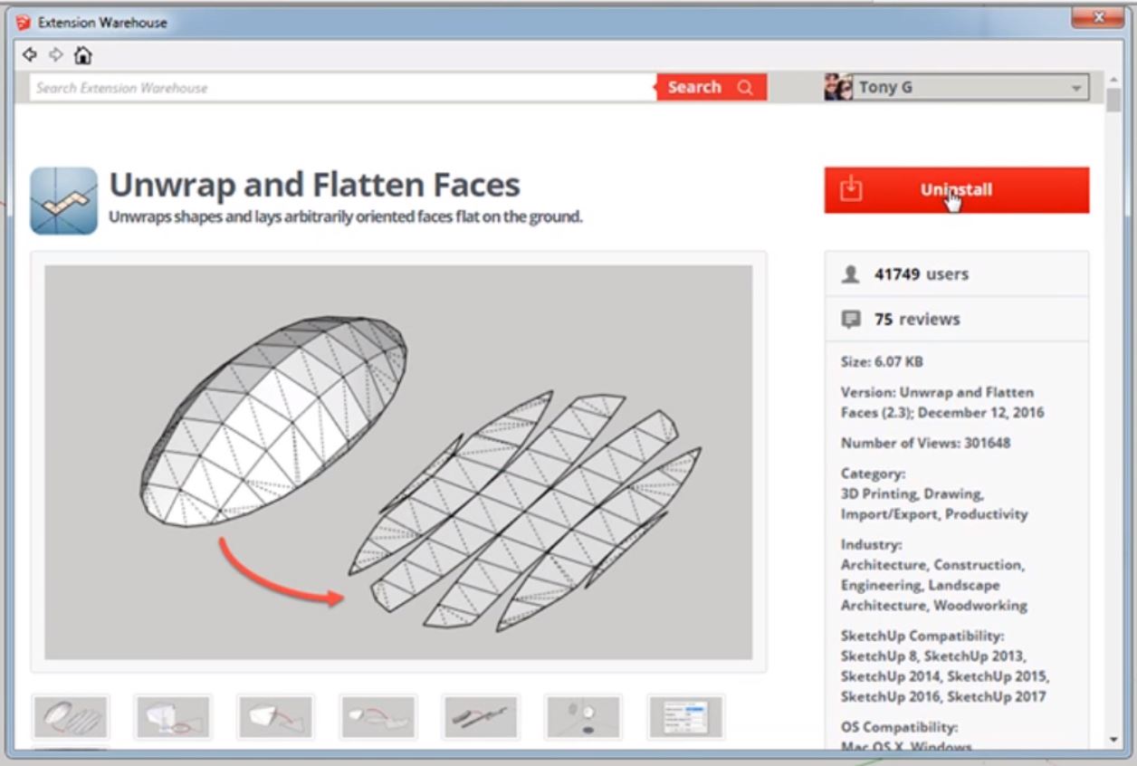Click the Unwrap and Flatten Faces extension icon
This screenshot has height=766, width=1137.
(x=63, y=201)
